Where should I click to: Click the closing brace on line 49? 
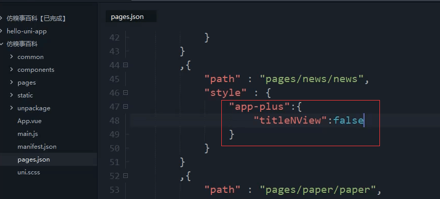[x=232, y=134]
